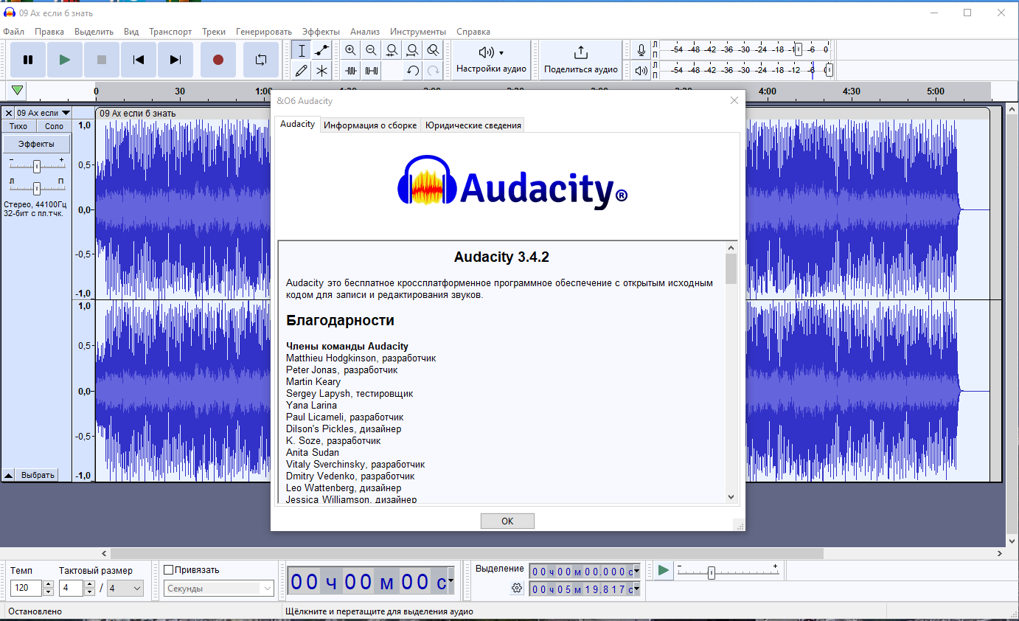Switch to Информация о сборке tab
The image size is (1019, 621).
(x=370, y=125)
